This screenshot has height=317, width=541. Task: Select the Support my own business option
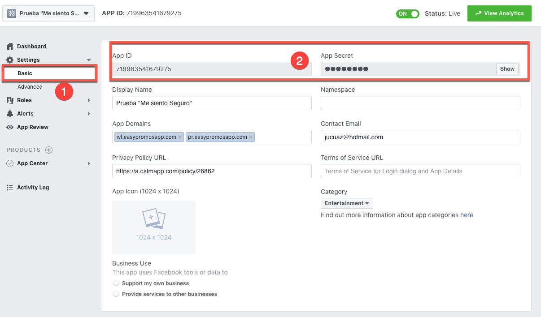(x=116, y=283)
